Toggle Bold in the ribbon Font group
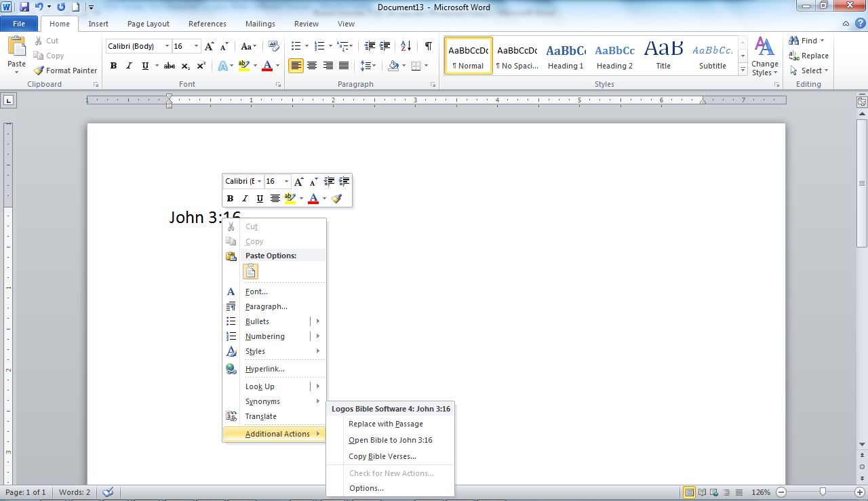This screenshot has width=868, height=501. click(113, 66)
